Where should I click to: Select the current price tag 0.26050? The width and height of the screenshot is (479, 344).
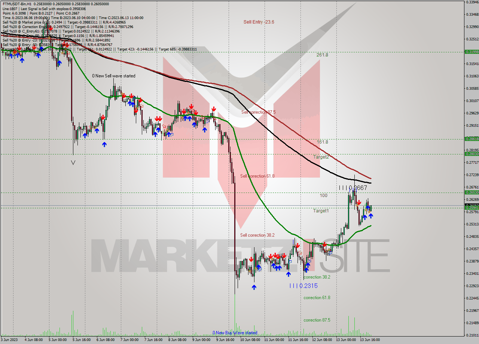point(472,205)
